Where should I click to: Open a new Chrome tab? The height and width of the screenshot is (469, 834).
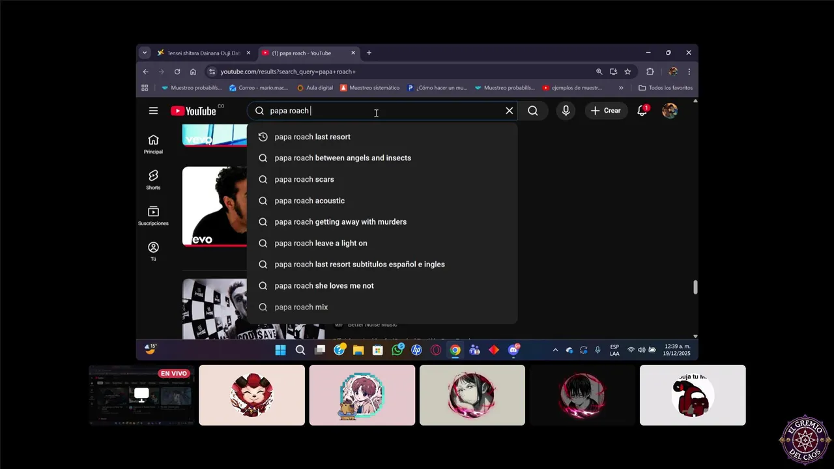pyautogui.click(x=369, y=53)
